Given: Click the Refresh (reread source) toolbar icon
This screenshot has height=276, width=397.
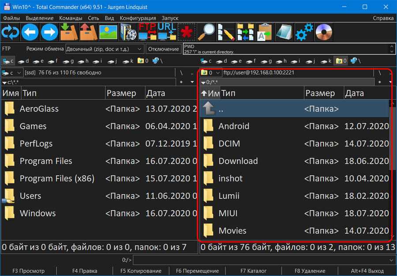Looking at the screenshot, I should pyautogui.click(x=10, y=32).
